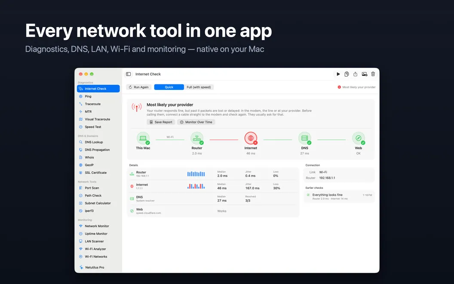Open Ping from the sidebar
This screenshot has height=284, width=454.
[98, 96]
